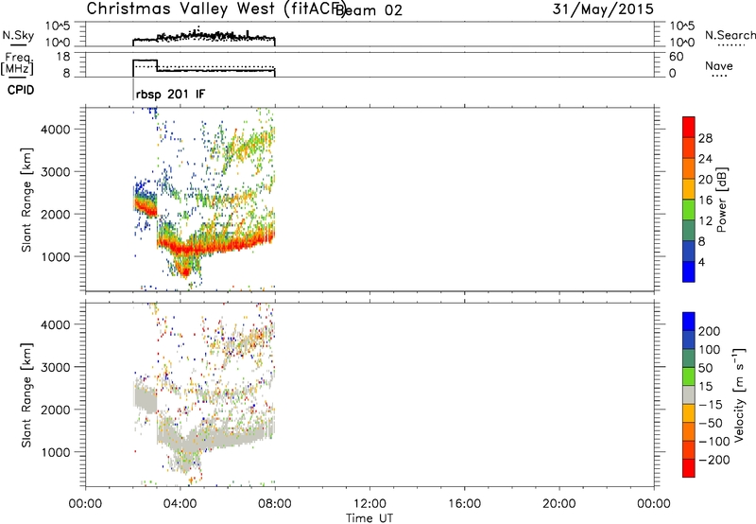Click the blue top segment of Velocity colorbar
The height and width of the screenshot is (524, 756).
pyautogui.click(x=689, y=322)
